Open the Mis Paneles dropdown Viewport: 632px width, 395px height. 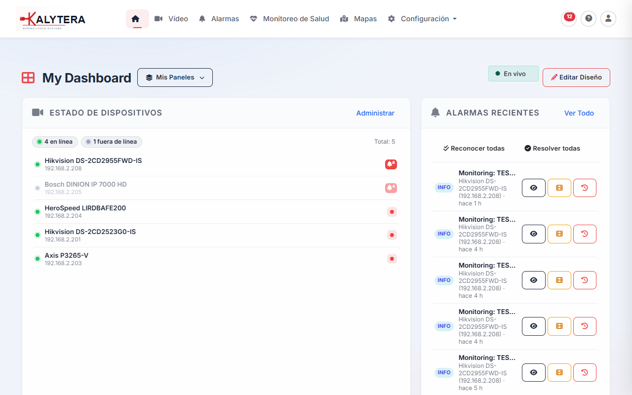click(175, 78)
